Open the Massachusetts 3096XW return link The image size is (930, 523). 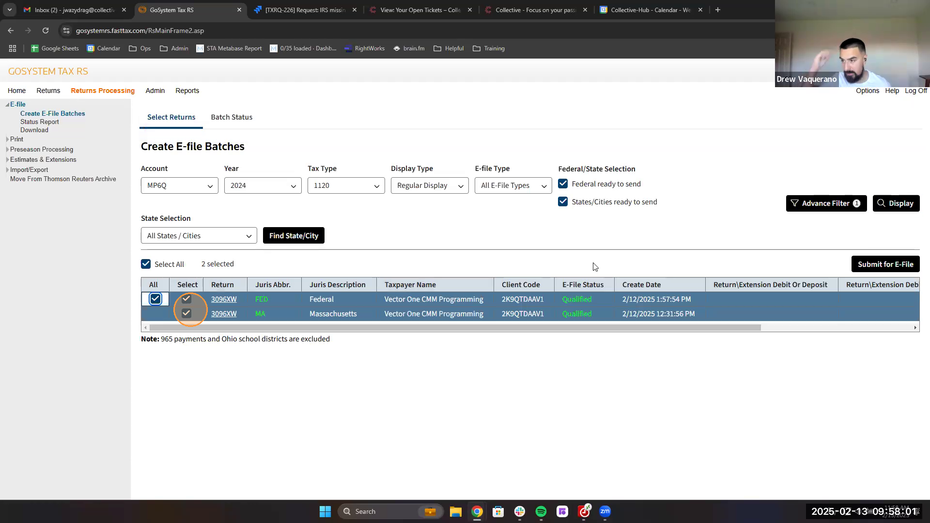(224, 314)
